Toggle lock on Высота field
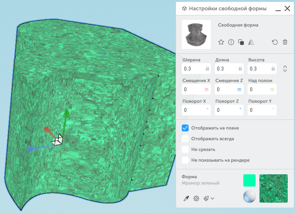295x213 pixels. pos(273,69)
